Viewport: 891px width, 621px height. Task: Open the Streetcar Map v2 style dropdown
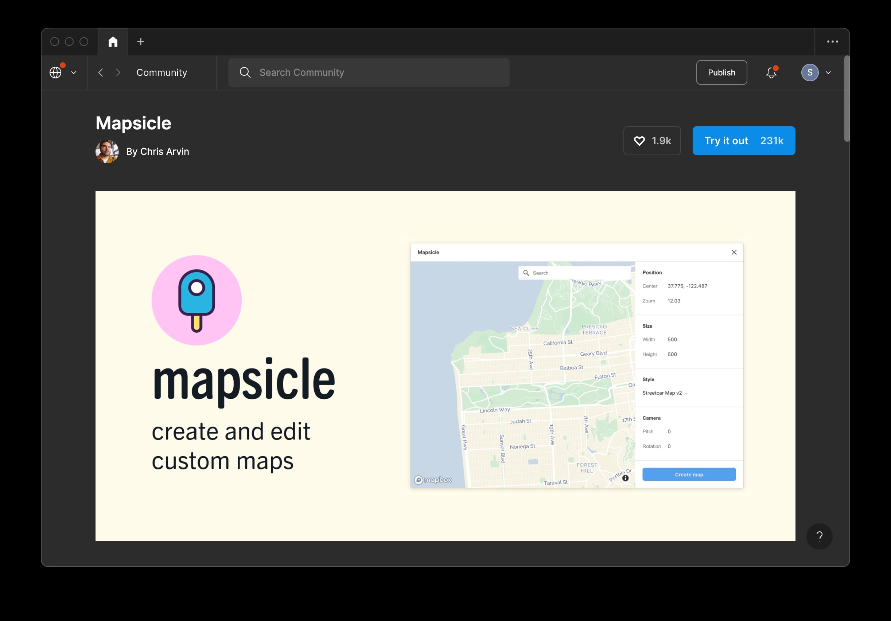point(665,393)
